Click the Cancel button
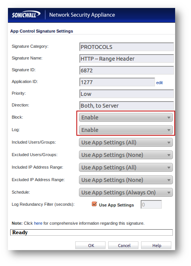This screenshot has width=191, height=266. (x=123, y=245)
